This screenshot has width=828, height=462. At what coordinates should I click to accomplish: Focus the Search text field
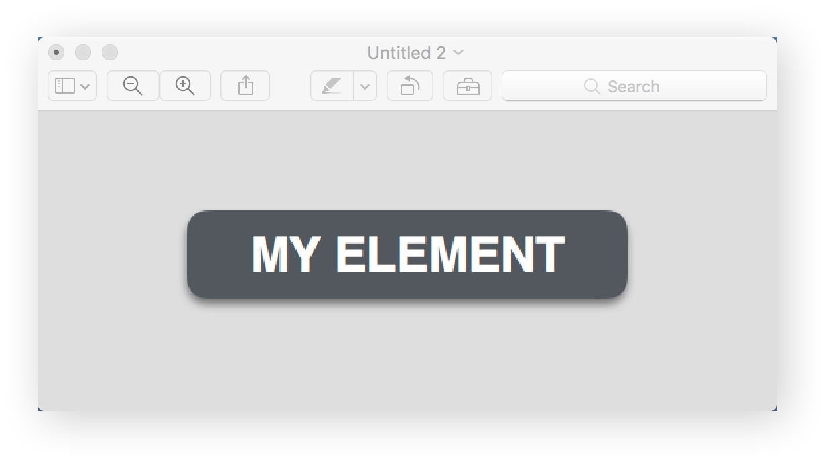point(634,86)
